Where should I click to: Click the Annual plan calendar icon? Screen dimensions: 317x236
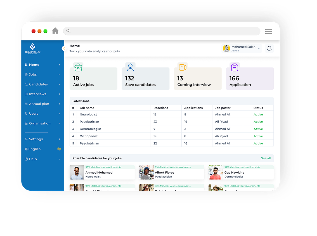(x=26, y=104)
